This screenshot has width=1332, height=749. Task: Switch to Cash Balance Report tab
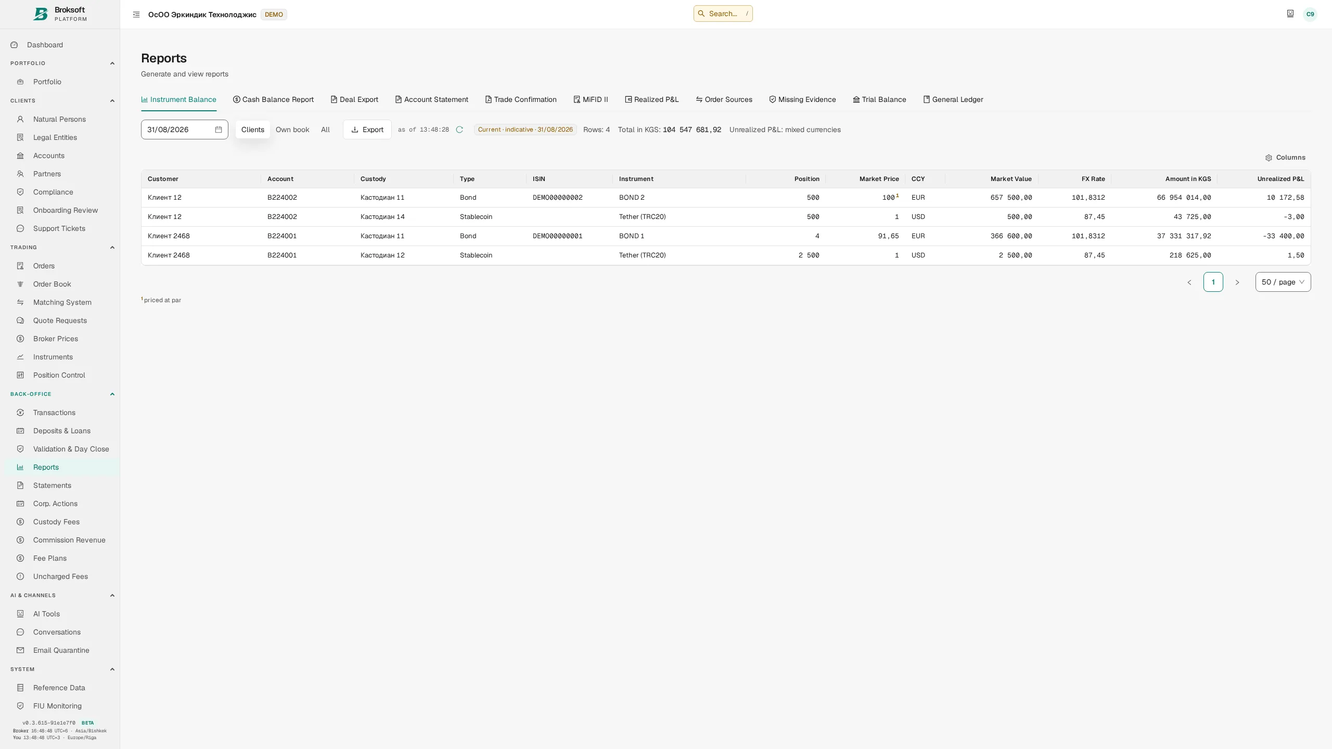point(273,99)
